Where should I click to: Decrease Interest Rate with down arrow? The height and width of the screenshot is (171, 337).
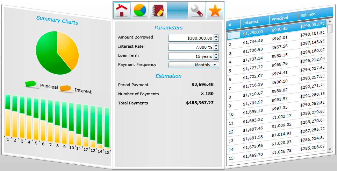click(x=216, y=49)
